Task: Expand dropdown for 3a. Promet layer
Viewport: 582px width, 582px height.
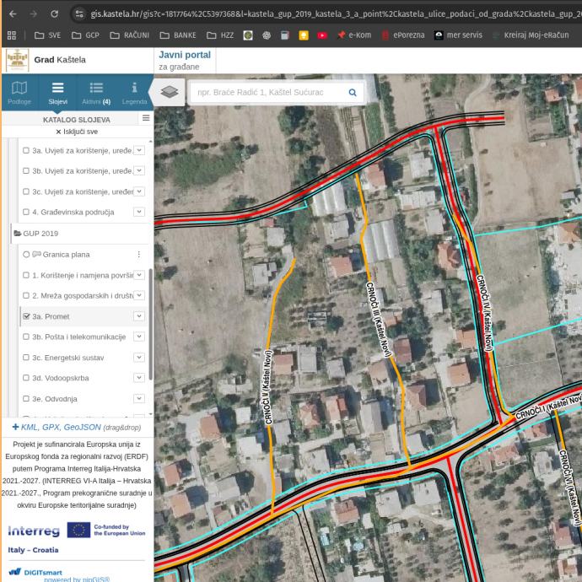Action: (x=139, y=316)
